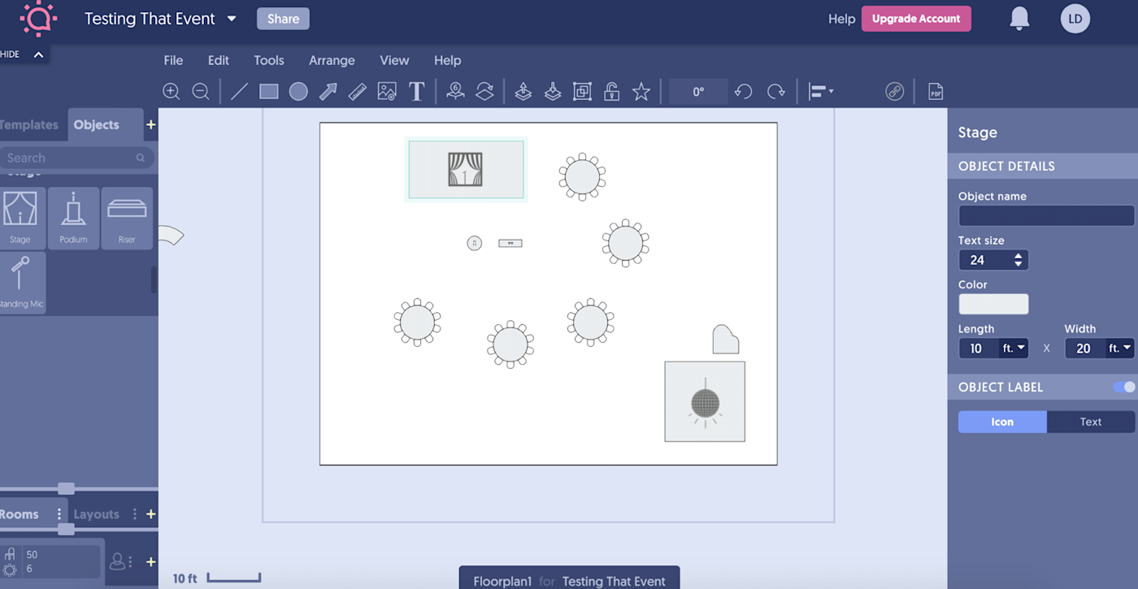Switch object label to Text mode
The image size is (1138, 589).
1090,422
